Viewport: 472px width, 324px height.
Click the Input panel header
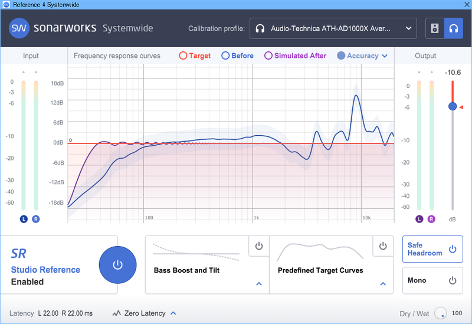[x=31, y=55]
